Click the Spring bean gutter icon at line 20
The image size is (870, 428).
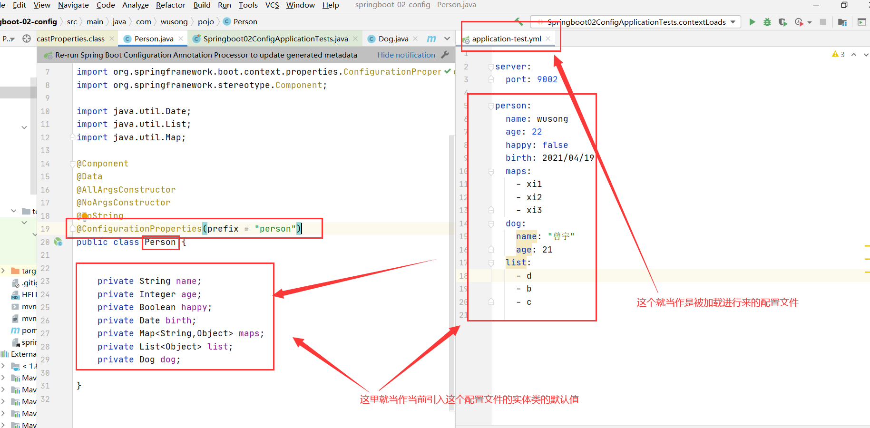point(58,242)
